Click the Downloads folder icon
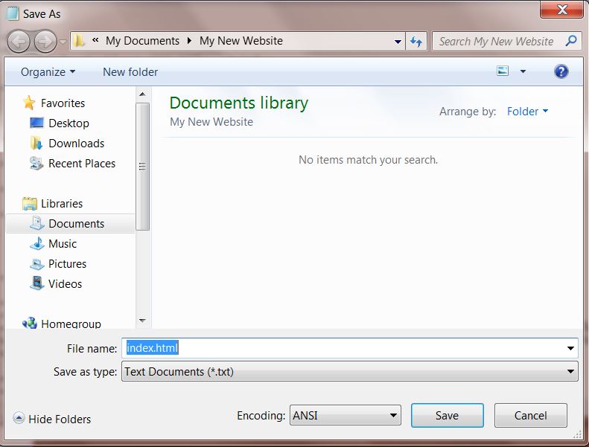This screenshot has width=589, height=447. coord(36,143)
